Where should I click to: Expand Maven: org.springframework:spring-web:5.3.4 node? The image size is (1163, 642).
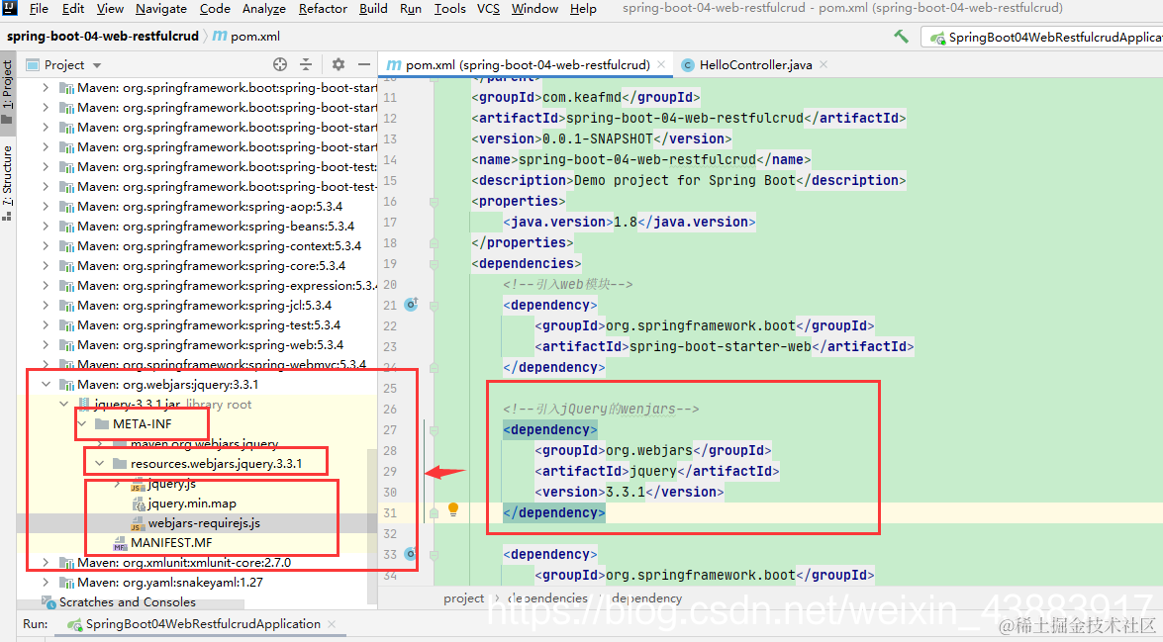[46, 344]
